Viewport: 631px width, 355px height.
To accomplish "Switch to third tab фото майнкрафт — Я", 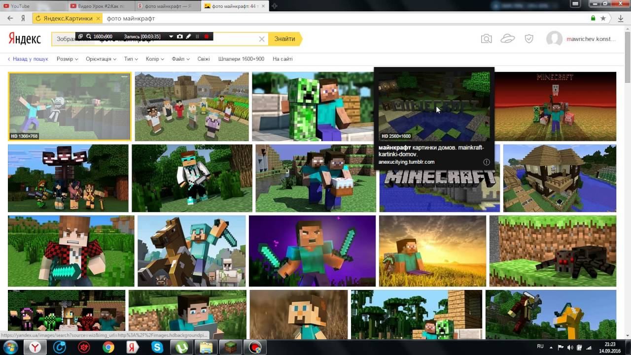I will click(x=167, y=6).
